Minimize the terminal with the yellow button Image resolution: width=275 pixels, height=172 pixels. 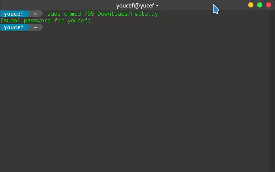(251, 5)
